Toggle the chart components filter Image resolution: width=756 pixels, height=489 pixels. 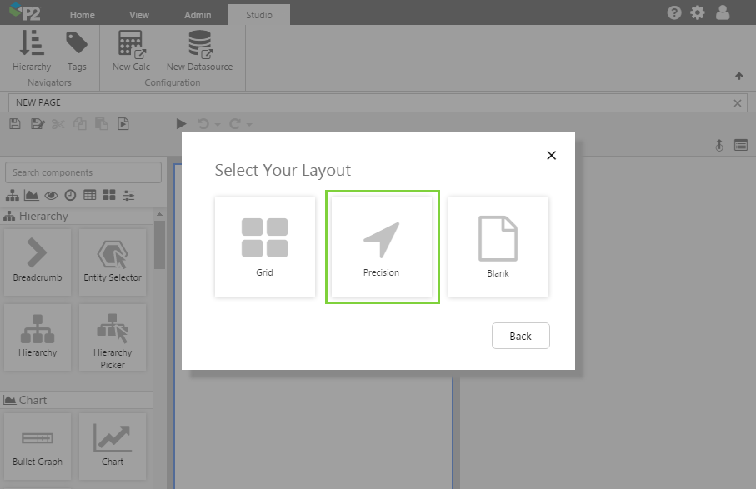pyautogui.click(x=32, y=195)
